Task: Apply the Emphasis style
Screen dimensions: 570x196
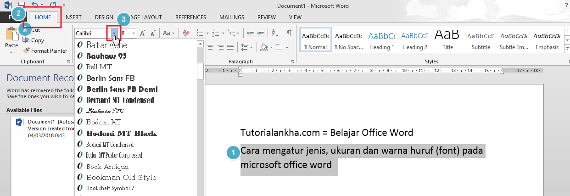Action: pyautogui.click(x=547, y=40)
